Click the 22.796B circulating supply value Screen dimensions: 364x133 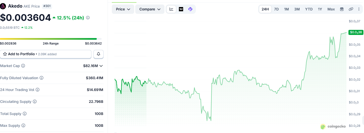click(96, 101)
